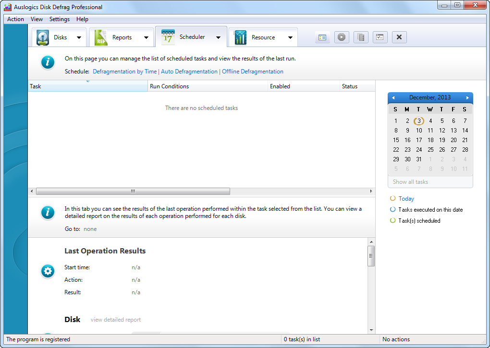Click the task list scroll left arrow
The image size is (490, 348).
32,191
